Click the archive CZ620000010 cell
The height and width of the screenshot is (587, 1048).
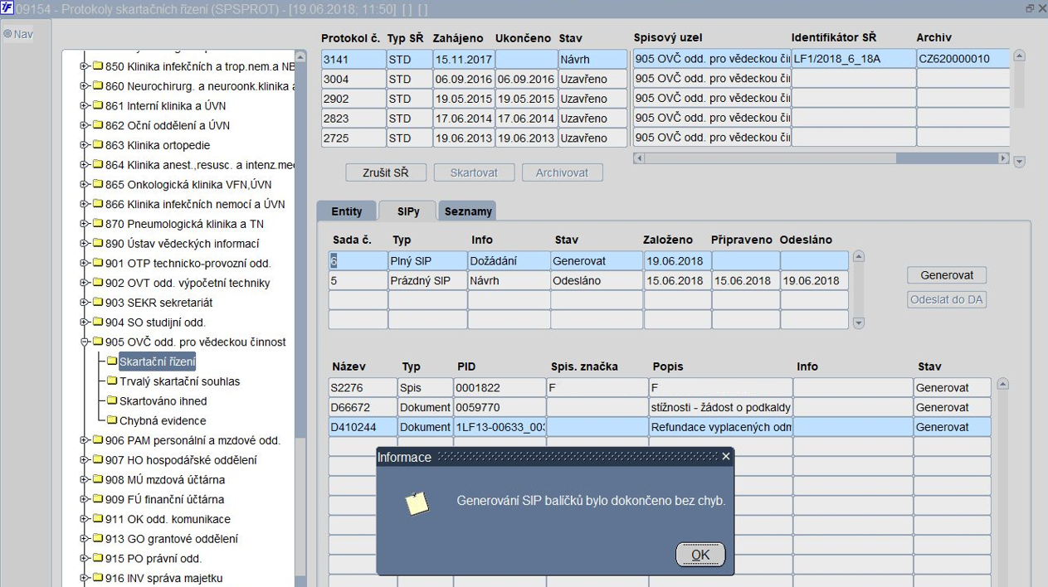(963, 59)
